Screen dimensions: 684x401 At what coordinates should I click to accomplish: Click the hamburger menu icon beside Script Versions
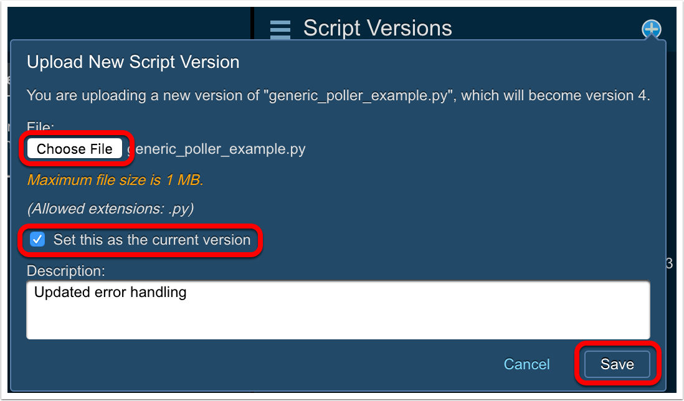280,29
